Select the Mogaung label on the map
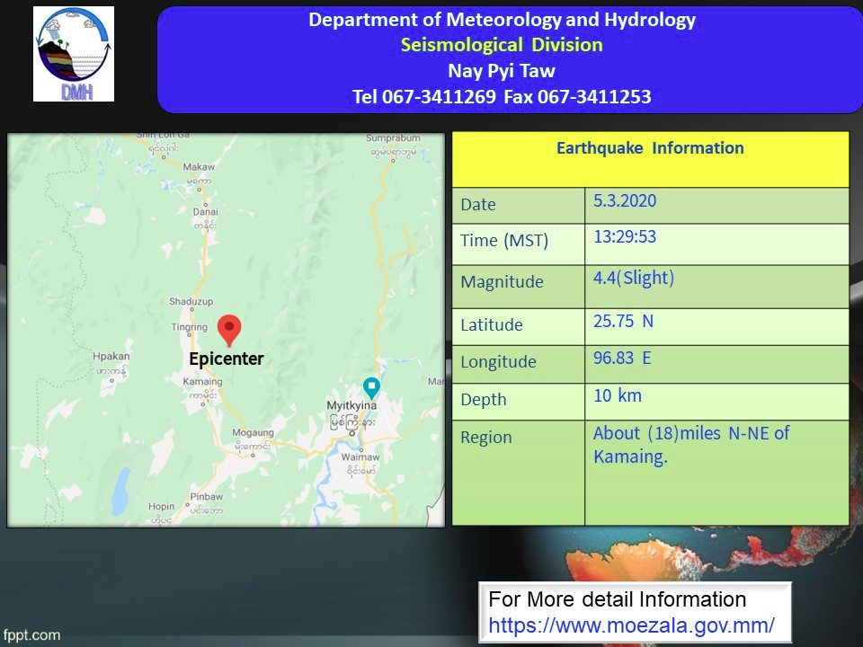The width and height of the screenshot is (863, 647). pyautogui.click(x=252, y=433)
